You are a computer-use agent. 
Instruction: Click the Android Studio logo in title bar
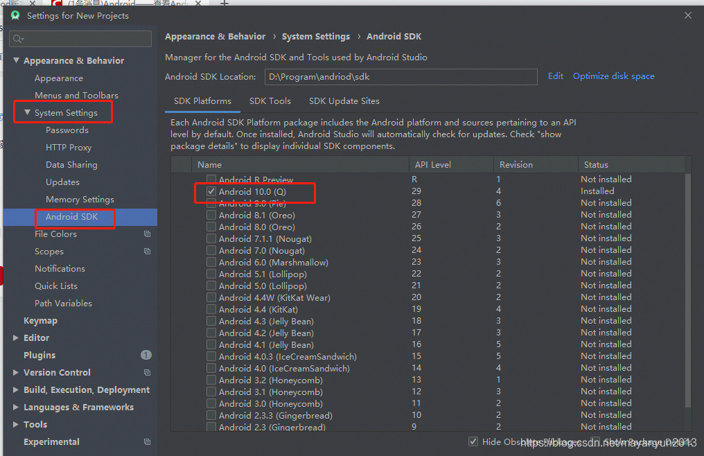point(15,15)
